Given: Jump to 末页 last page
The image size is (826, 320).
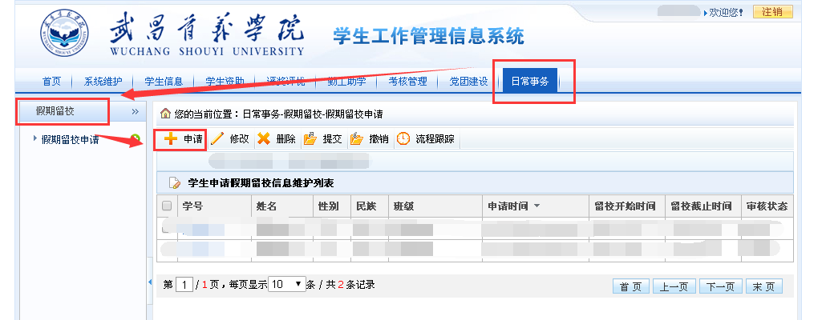Looking at the screenshot, I should (x=763, y=287).
